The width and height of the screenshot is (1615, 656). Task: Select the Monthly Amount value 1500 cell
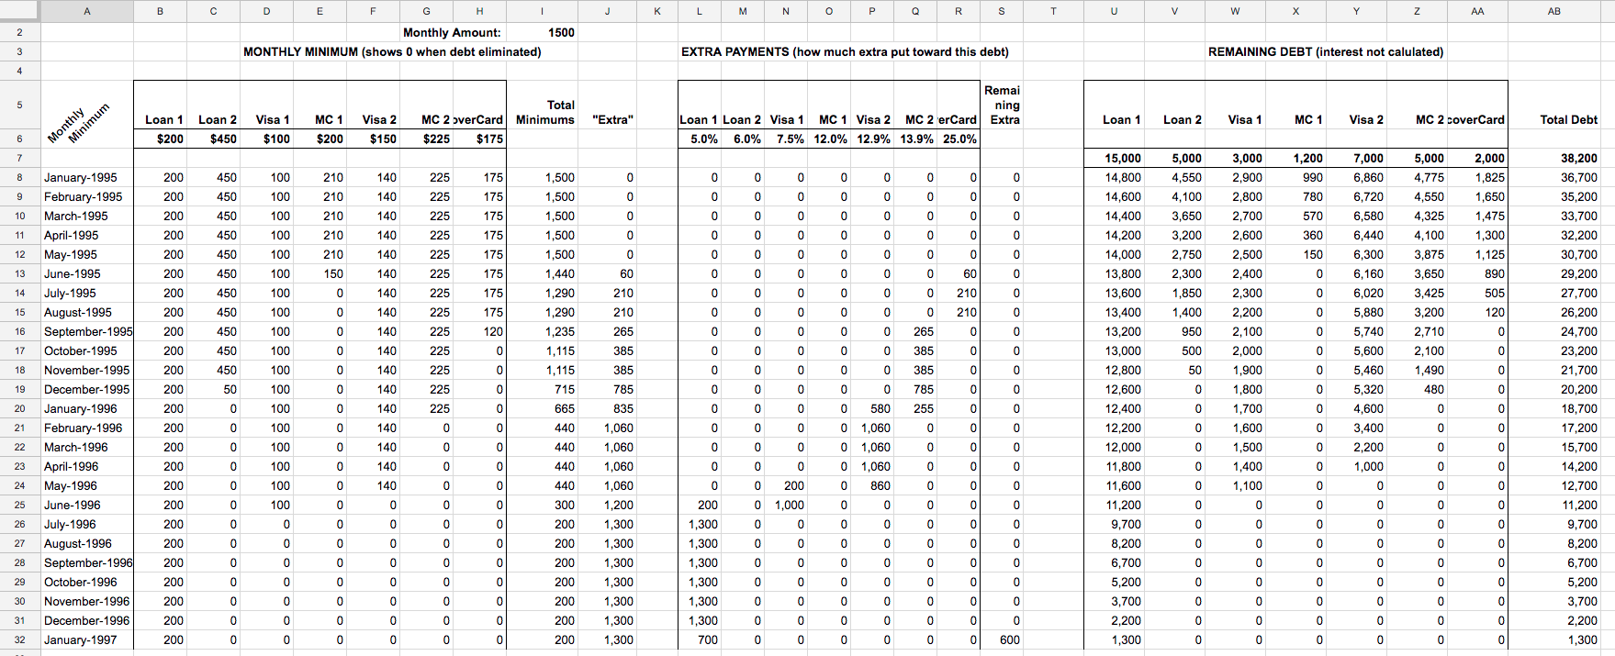coord(542,32)
